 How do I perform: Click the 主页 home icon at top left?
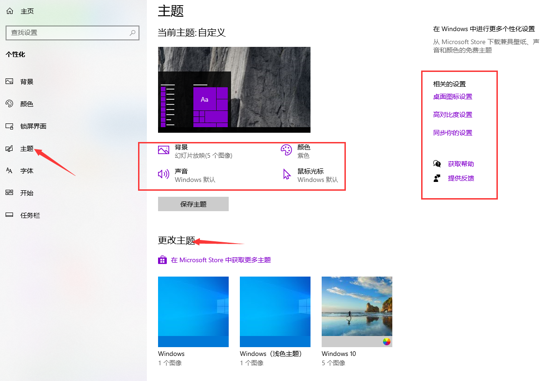tap(9, 10)
